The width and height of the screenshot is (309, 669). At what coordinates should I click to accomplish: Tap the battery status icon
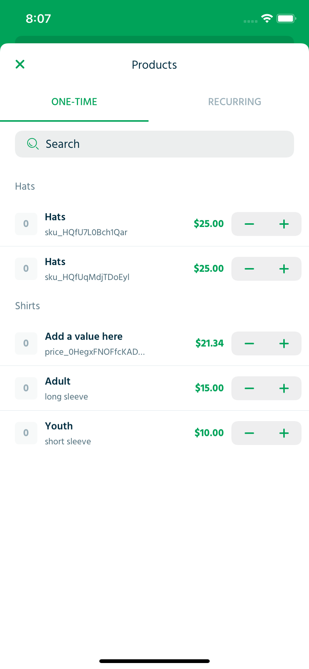(x=286, y=18)
